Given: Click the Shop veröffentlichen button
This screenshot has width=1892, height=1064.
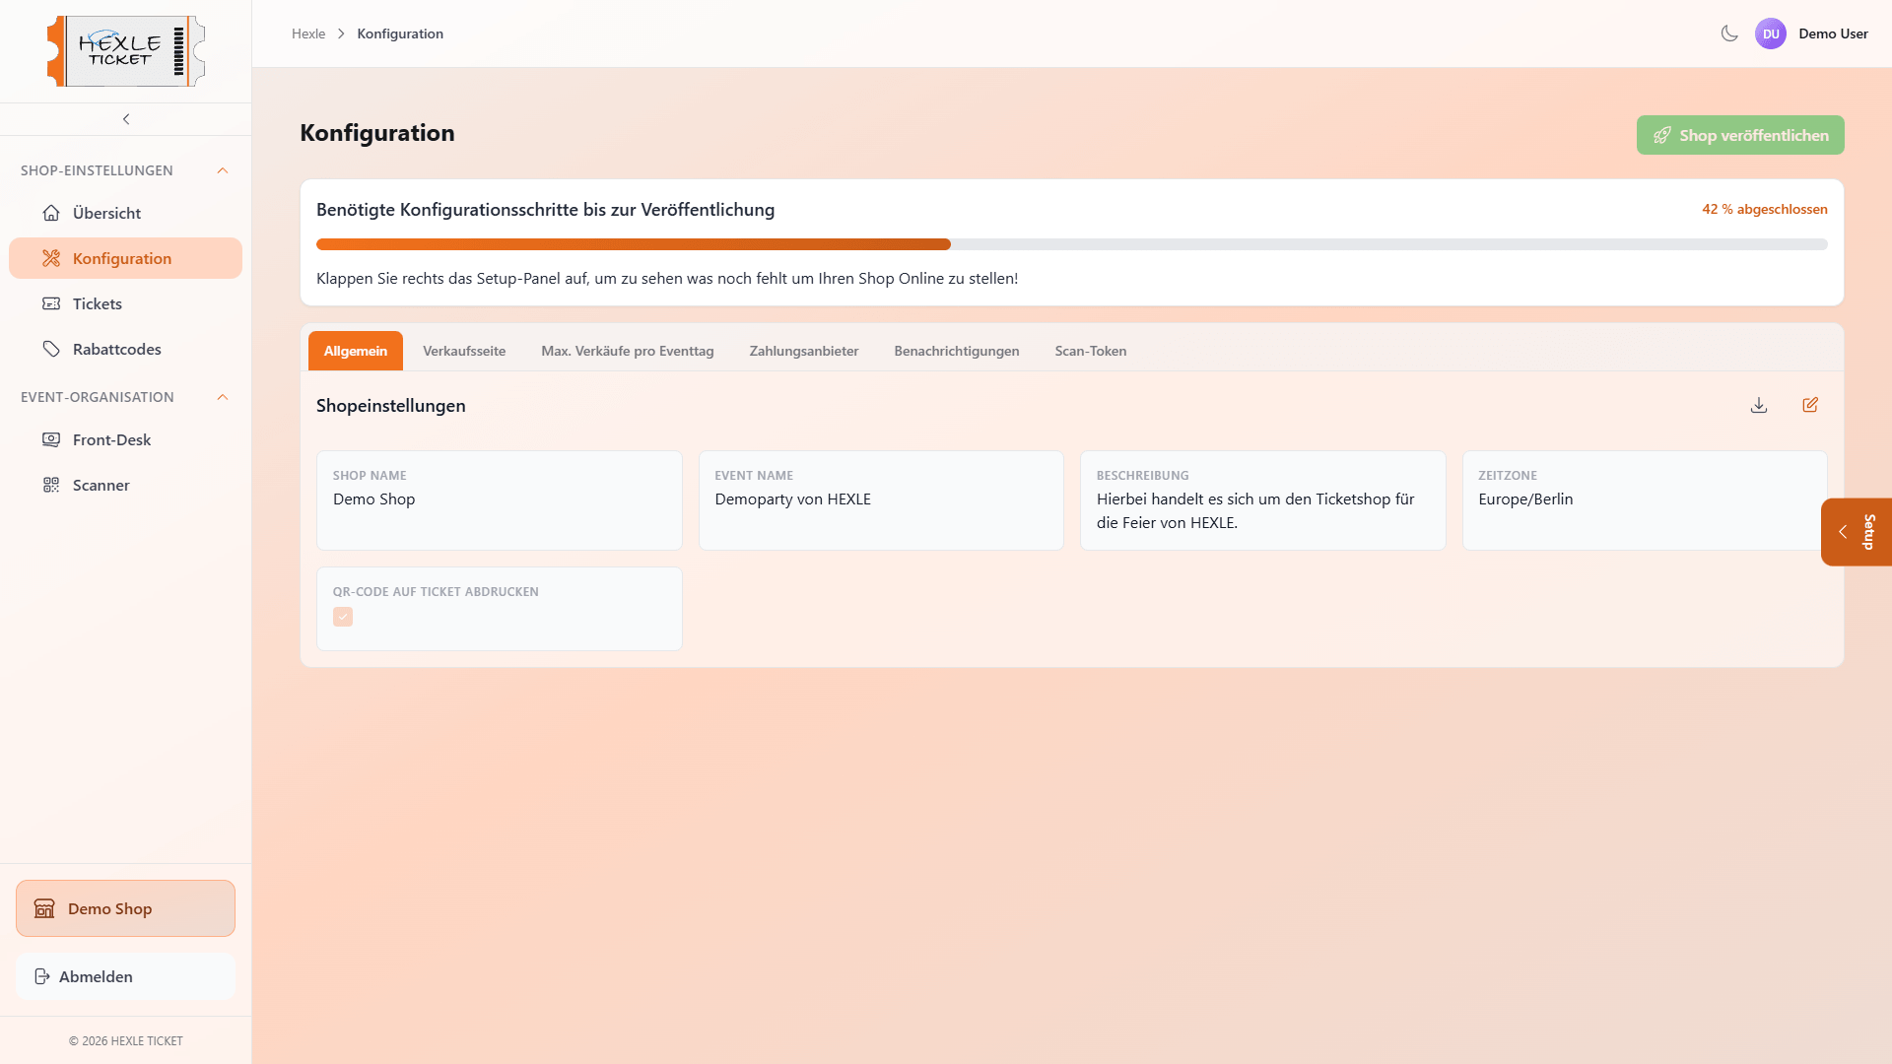Looking at the screenshot, I should [1740, 135].
